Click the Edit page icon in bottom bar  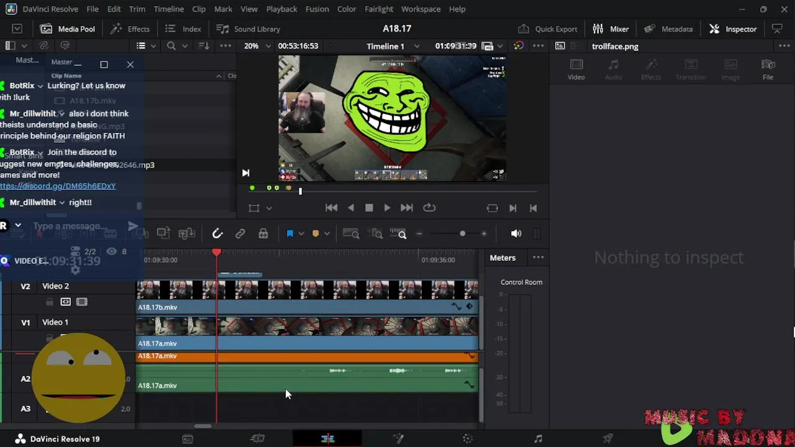[x=328, y=439]
